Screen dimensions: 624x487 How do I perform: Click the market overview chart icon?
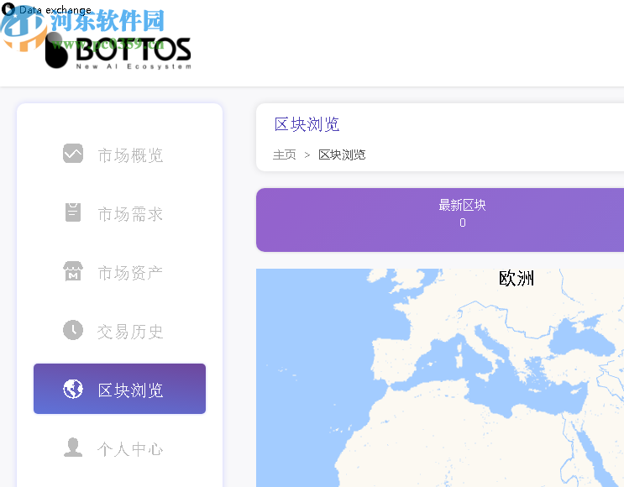73,154
